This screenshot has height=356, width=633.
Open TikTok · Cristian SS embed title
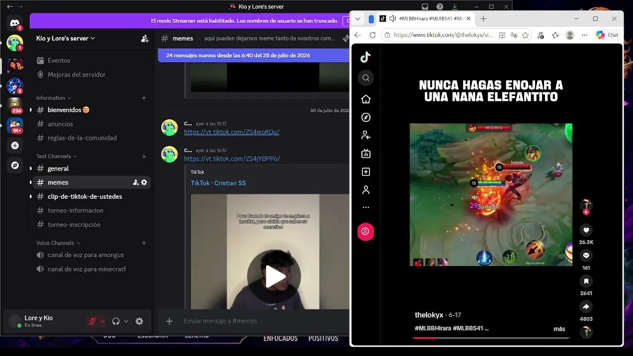point(218,183)
